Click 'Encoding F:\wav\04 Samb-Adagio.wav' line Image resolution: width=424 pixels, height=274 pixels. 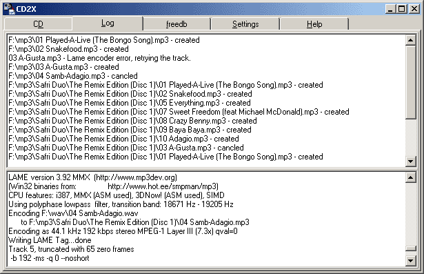click(x=73, y=213)
